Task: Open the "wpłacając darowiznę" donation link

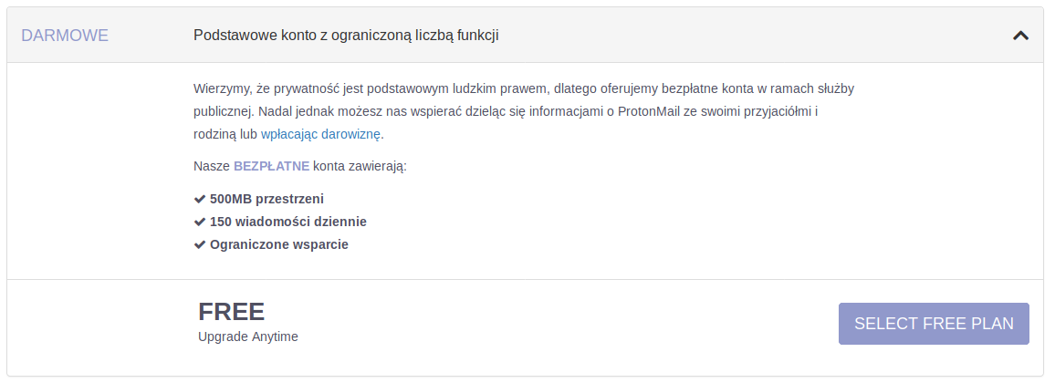Action: 321,134
